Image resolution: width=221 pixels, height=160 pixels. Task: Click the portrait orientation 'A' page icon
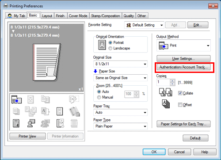coord(102,45)
